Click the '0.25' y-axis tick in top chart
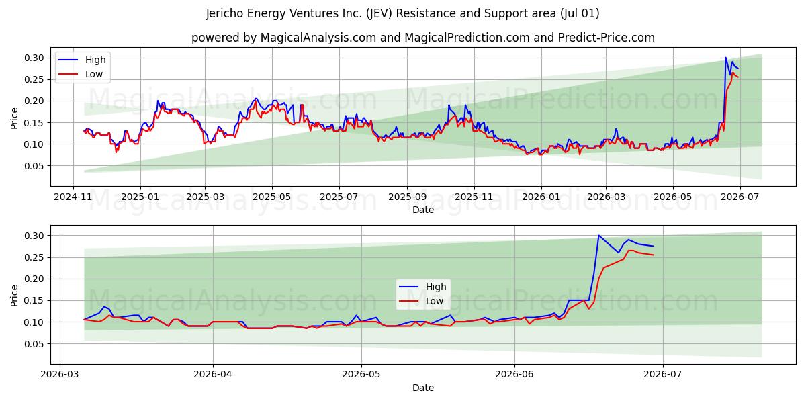The width and height of the screenshot is (806, 403). [x=34, y=79]
